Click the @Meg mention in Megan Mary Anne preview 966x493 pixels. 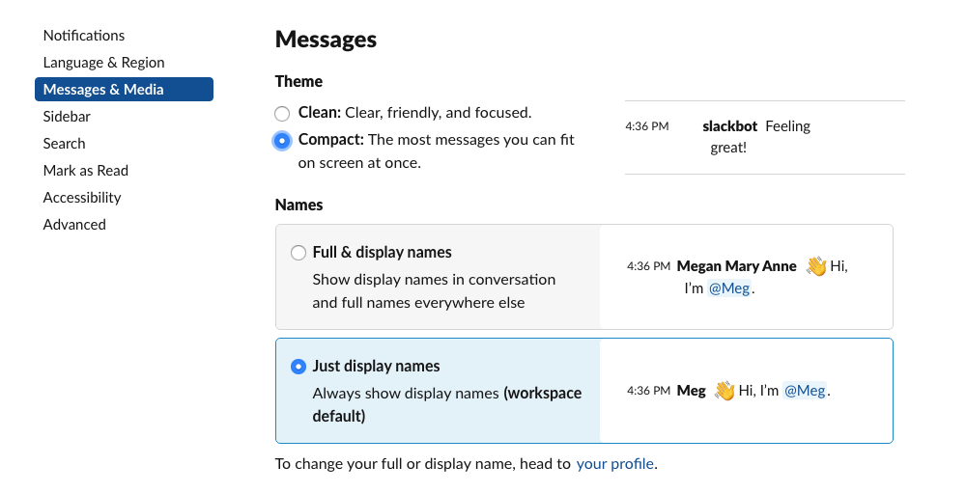click(729, 288)
